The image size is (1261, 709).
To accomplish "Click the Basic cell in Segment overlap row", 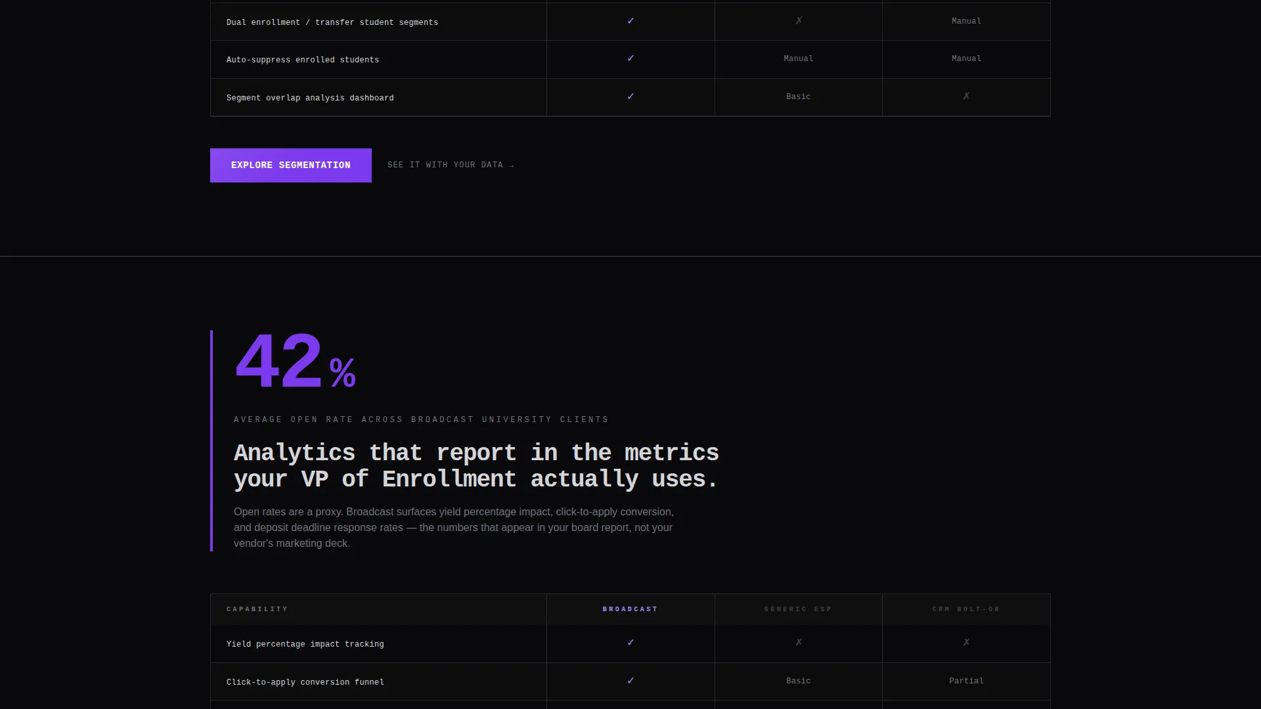I will [799, 97].
